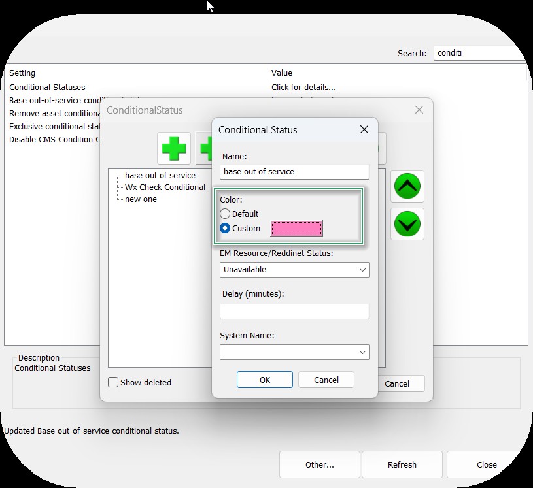Expand the System Name dropdown
Screen dimensions: 533x488
tap(294, 352)
